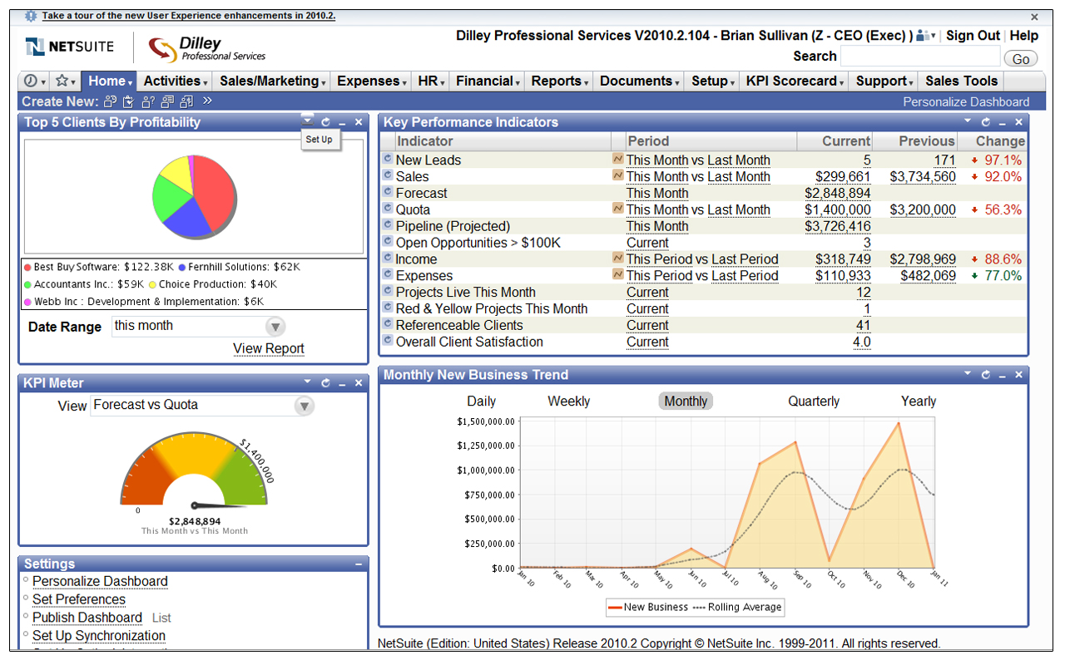
Task: Click the refresh icon beside Open Opportunities > $100K
Action: tap(388, 242)
